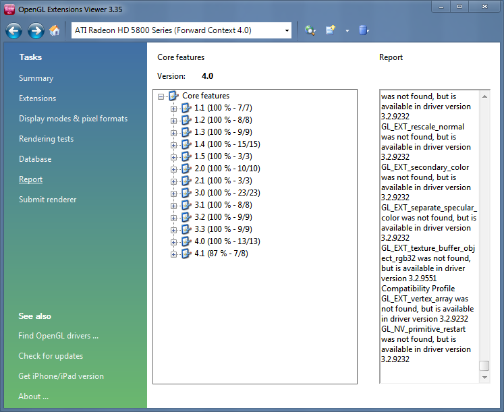This screenshot has width=504, height=412.
Task: Click the GL_EXT_rescale_normal report line
Action: 422,127
